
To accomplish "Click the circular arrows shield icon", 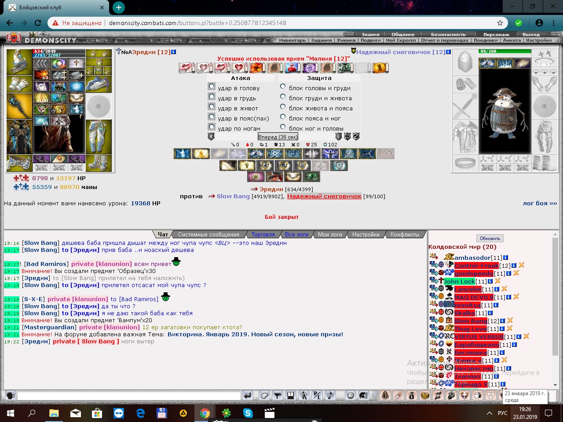I will tap(356, 136).
